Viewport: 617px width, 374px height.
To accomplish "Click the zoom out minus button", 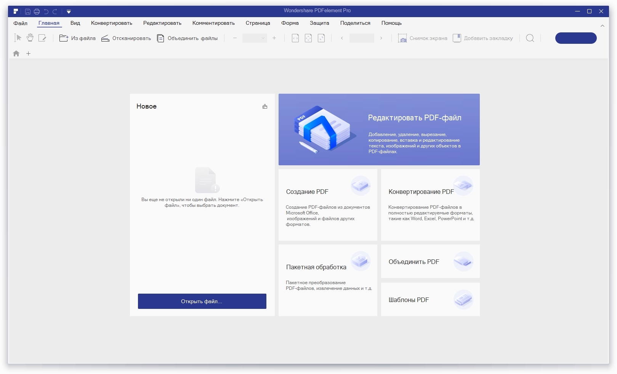I will 235,38.
